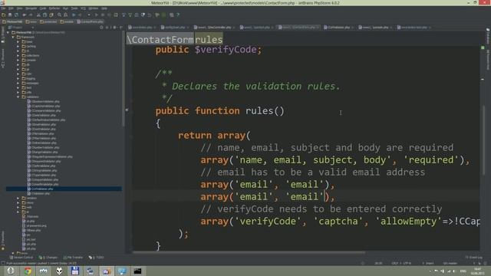Open the Navigate menu
The height and width of the screenshot is (276, 491).
pyautogui.click(x=31, y=8)
